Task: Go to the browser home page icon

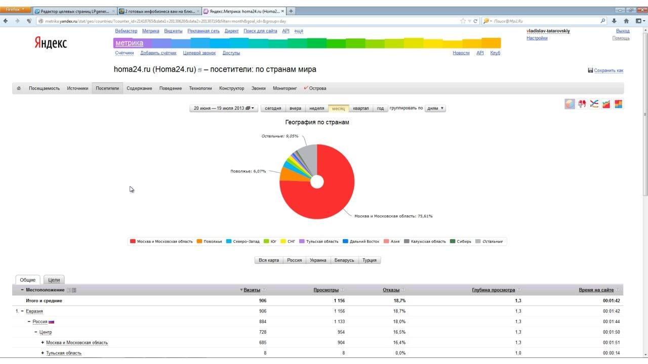Action: [x=626, y=21]
